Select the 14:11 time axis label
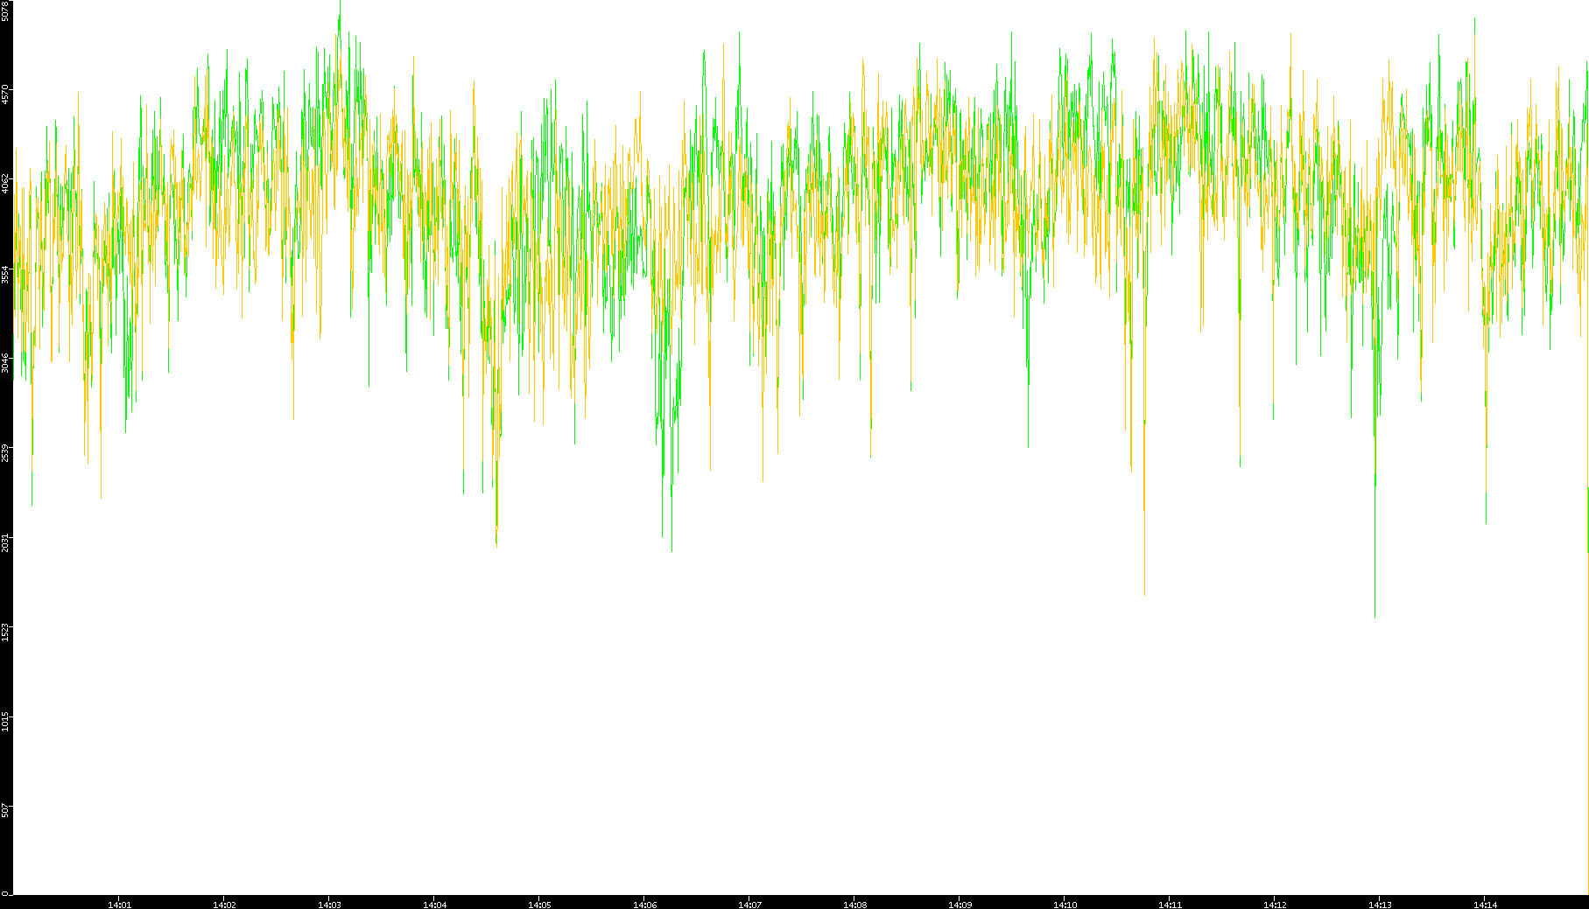Viewport: 1589px width, 909px height. 1170,905
